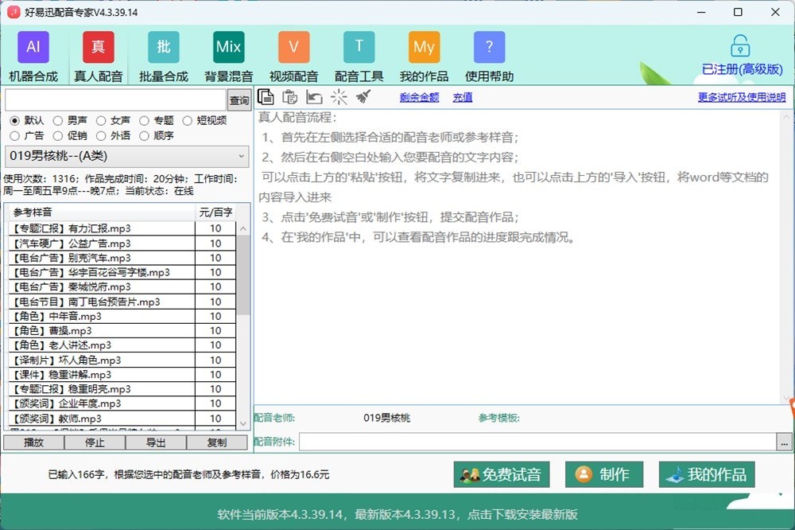Switch to the 我的作品 My tab
Viewport: 795px width, 530px height.
click(424, 57)
